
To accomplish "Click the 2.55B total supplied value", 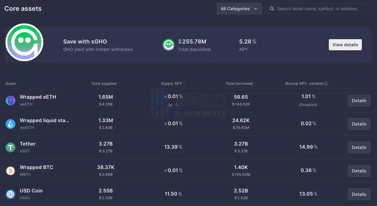I will 106,191.
